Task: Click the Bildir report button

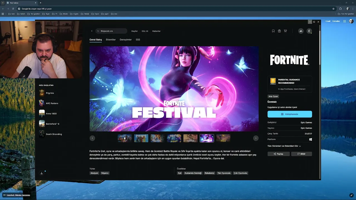Action: point(301,154)
